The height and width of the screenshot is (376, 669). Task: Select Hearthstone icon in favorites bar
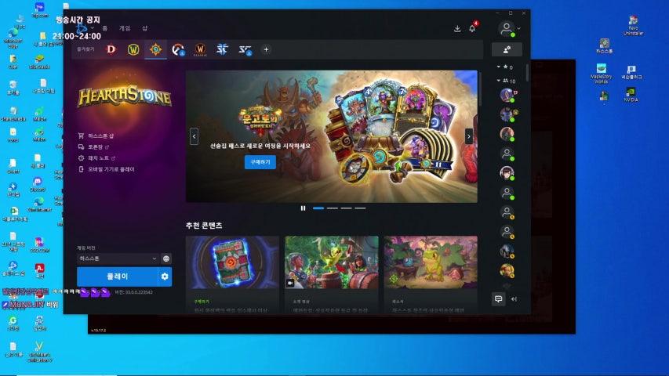(156, 49)
